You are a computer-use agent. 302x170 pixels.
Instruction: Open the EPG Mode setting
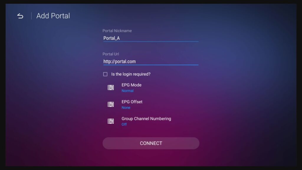point(151,88)
